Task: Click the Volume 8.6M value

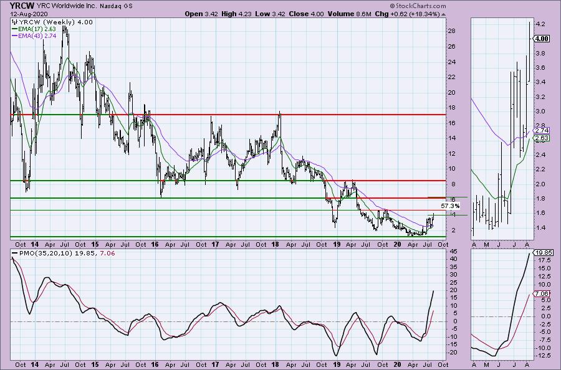Action: [x=349, y=14]
